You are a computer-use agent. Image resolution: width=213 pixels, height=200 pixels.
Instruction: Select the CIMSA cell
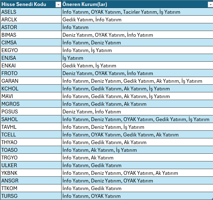pos(31,42)
